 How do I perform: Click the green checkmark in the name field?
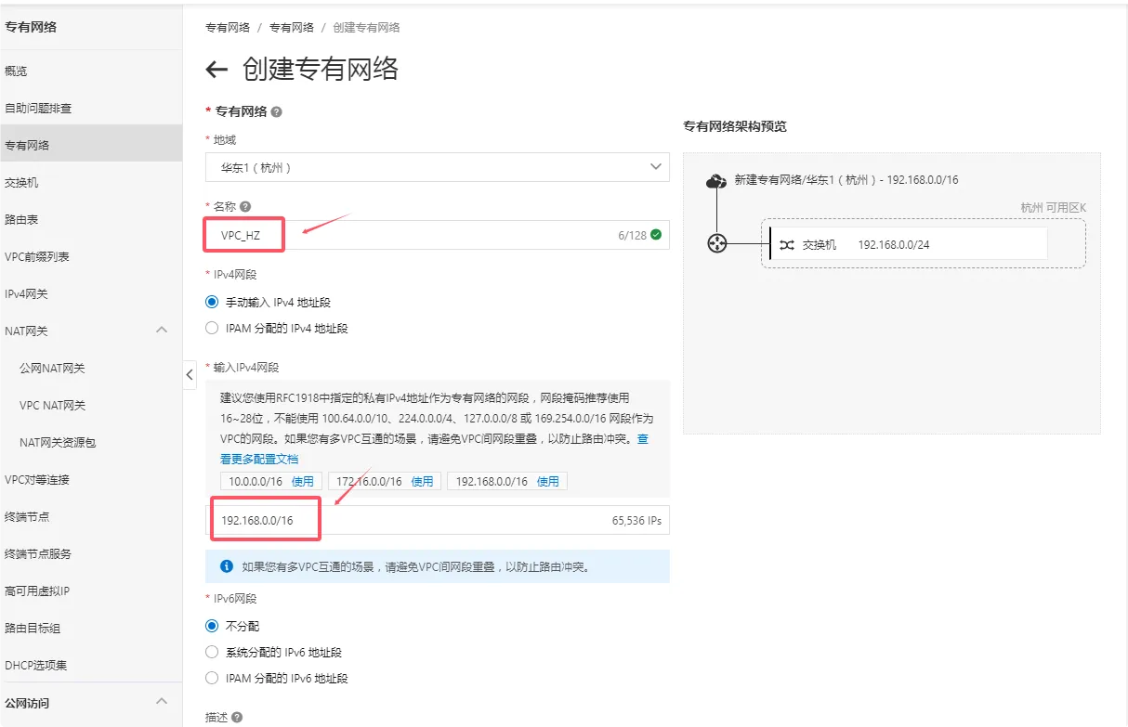tap(657, 235)
